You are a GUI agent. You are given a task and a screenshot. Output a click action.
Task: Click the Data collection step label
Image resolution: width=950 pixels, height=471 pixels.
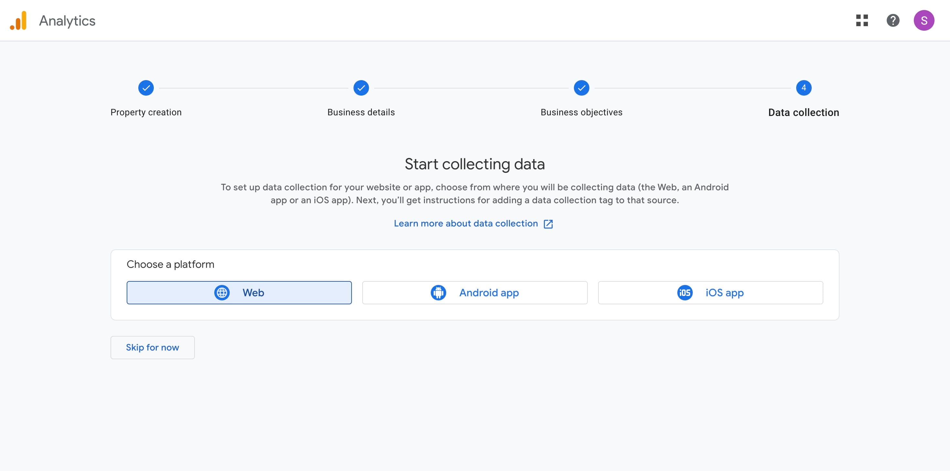coord(804,112)
